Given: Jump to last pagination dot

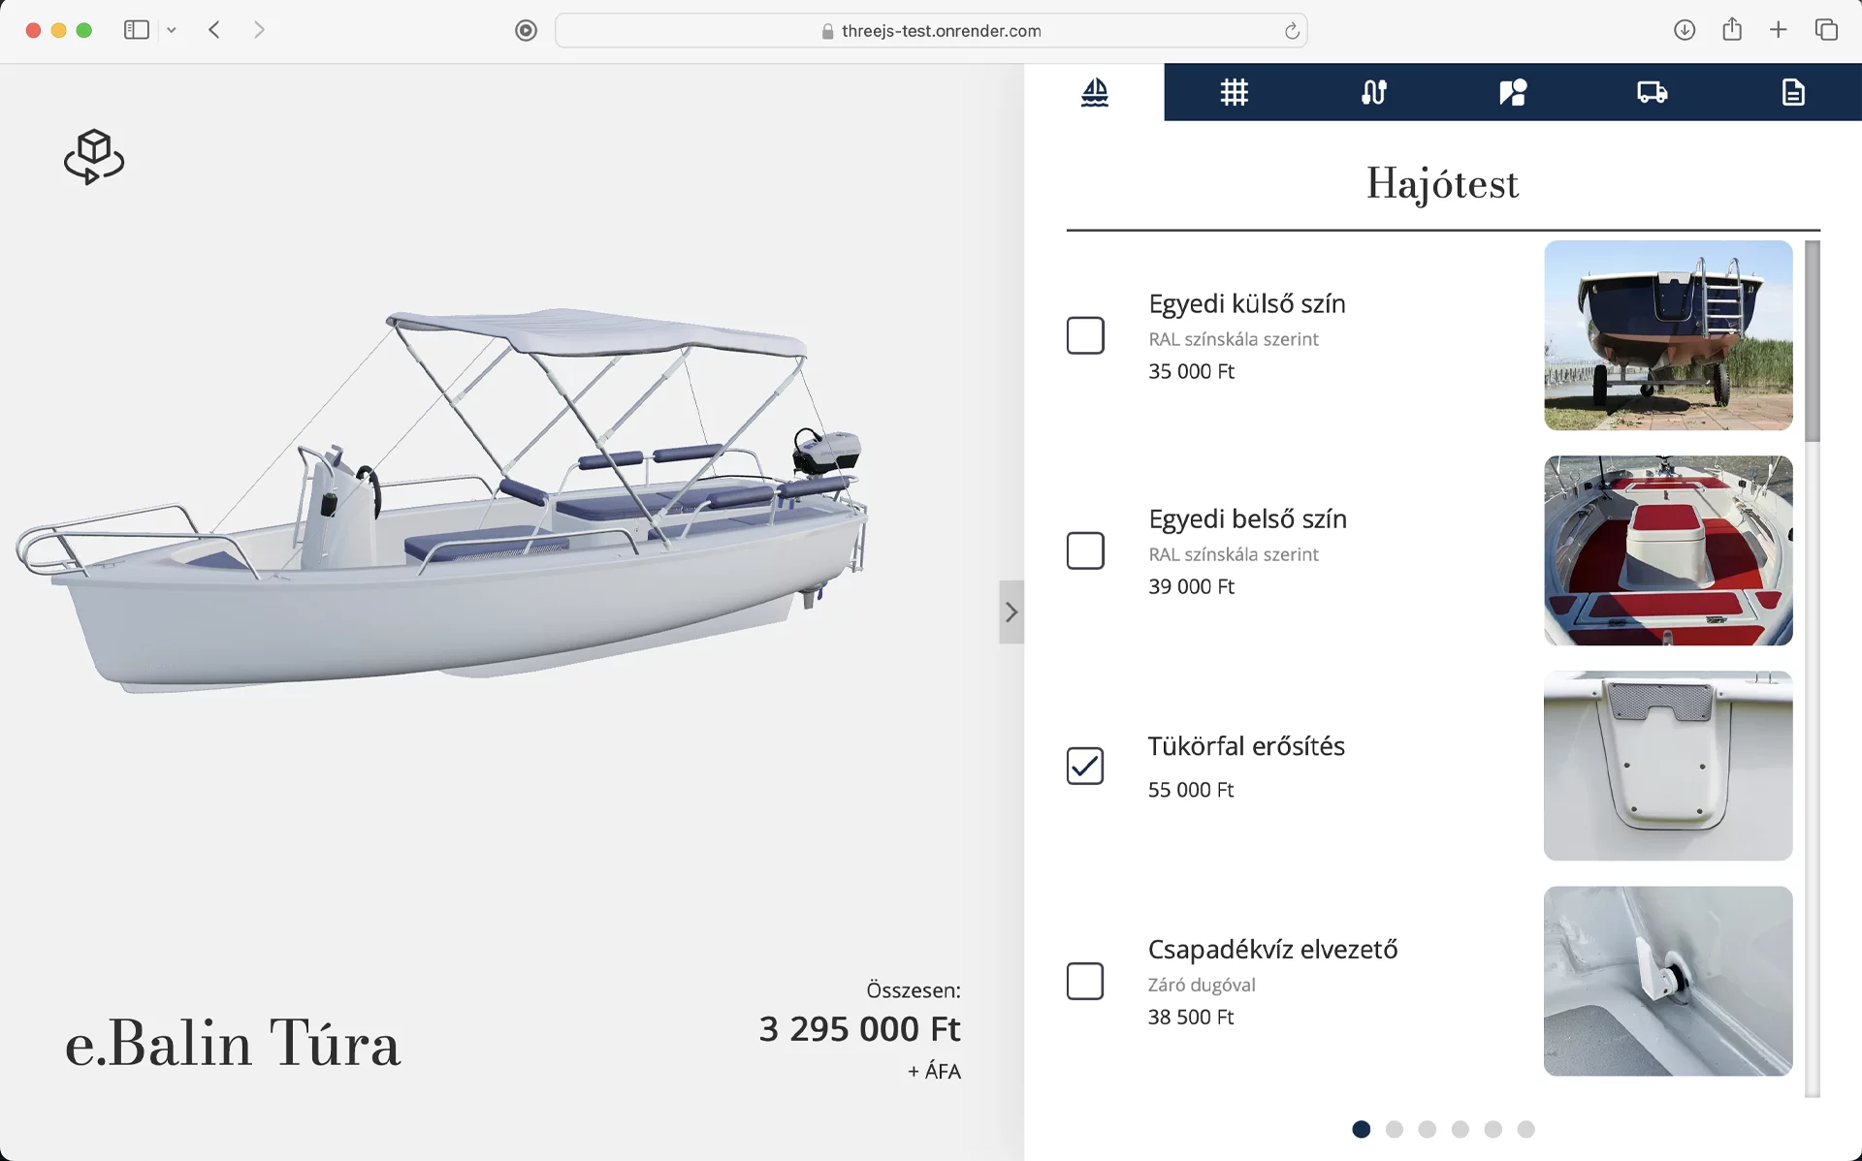Looking at the screenshot, I should point(1525,1129).
